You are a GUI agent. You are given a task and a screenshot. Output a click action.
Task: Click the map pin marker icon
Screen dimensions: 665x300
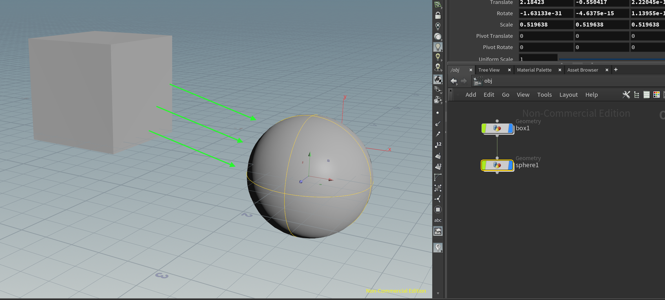pyautogui.click(x=438, y=248)
